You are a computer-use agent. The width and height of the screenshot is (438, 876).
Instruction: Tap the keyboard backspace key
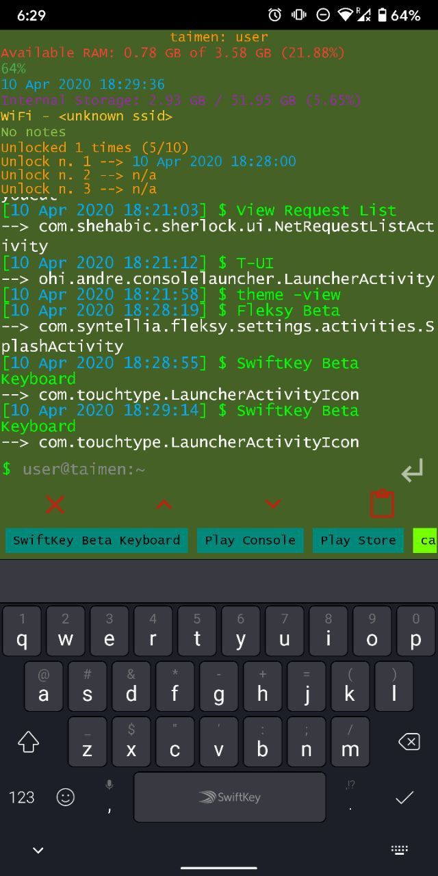click(409, 741)
